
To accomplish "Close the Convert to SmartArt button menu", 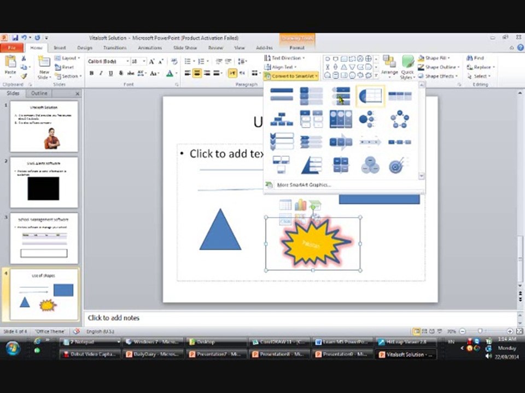I will [x=291, y=76].
